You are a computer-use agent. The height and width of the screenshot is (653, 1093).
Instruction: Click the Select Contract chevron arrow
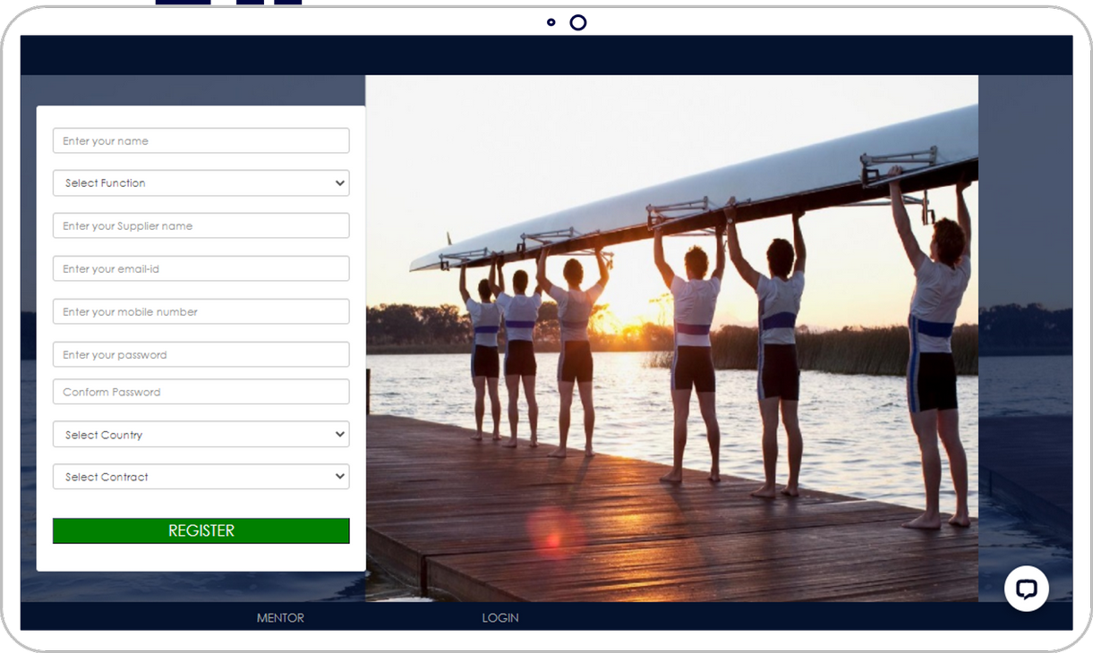tap(339, 477)
